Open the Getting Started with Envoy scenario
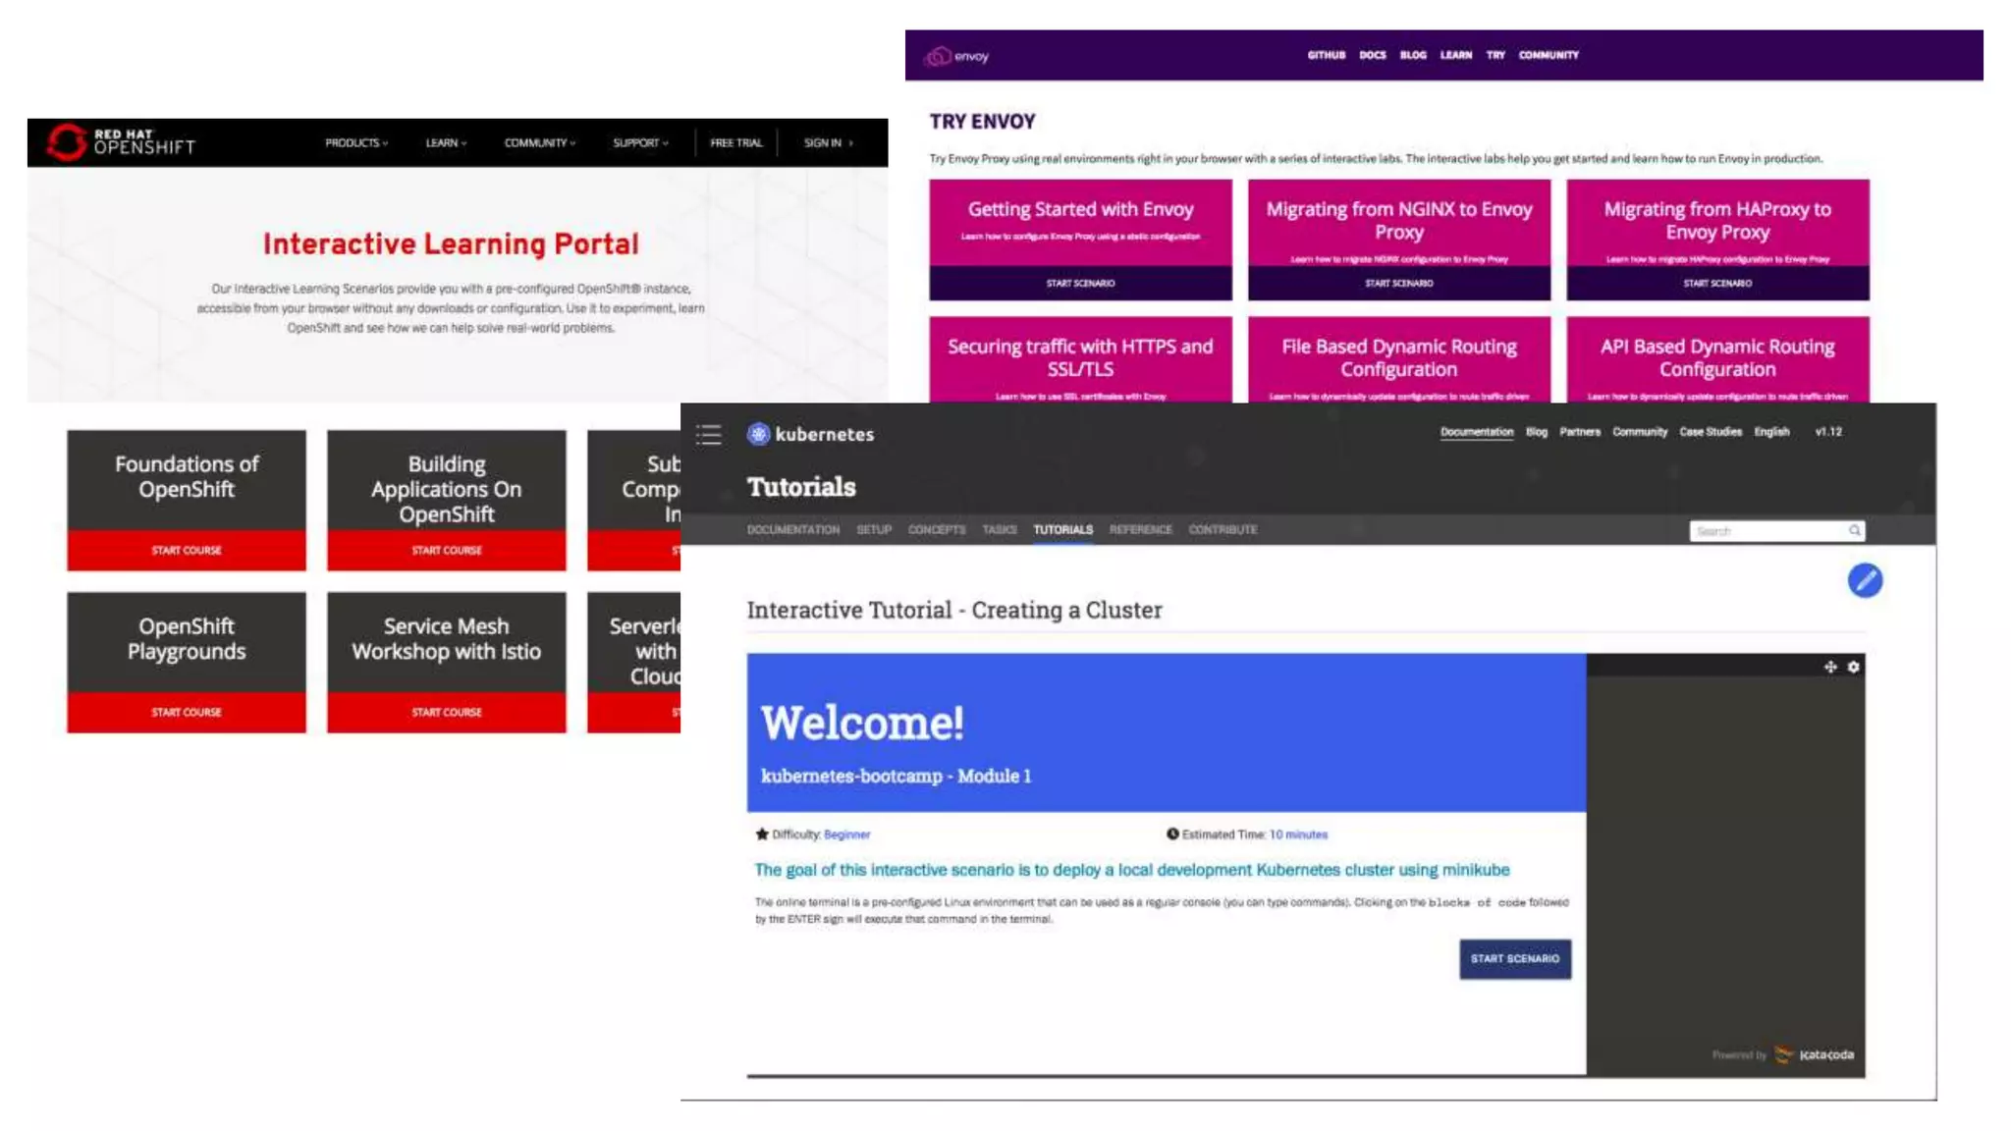Image resolution: width=2011 pixels, height=1131 pixels. pos(1080,283)
